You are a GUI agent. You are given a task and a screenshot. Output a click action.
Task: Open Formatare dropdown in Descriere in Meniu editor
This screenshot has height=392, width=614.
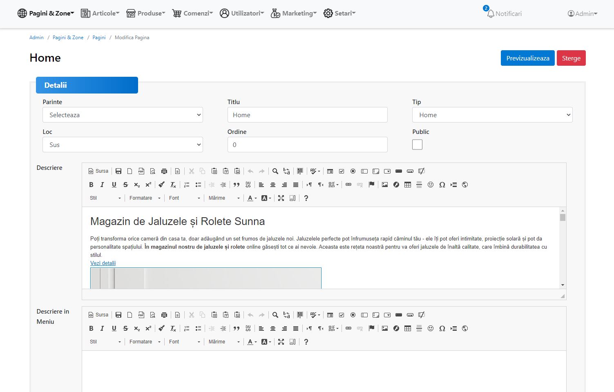click(x=145, y=342)
